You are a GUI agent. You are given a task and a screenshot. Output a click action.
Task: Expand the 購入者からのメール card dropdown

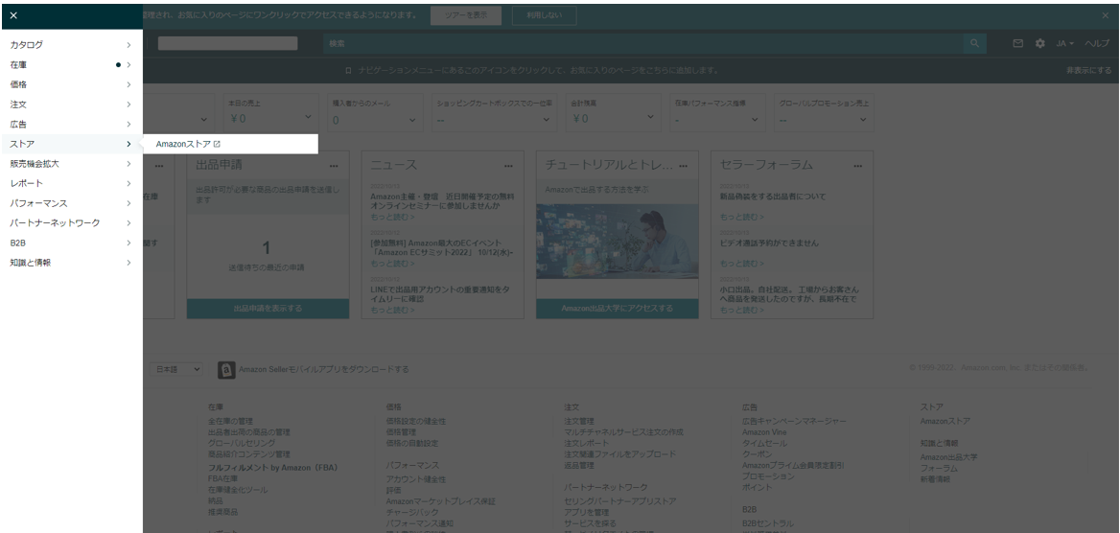(413, 119)
